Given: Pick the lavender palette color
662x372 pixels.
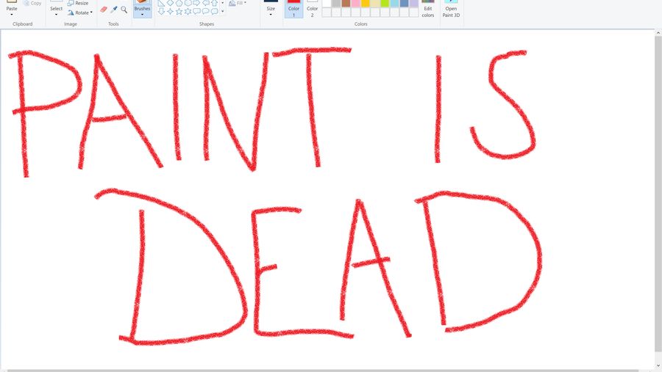Looking at the screenshot, I should point(413,3).
